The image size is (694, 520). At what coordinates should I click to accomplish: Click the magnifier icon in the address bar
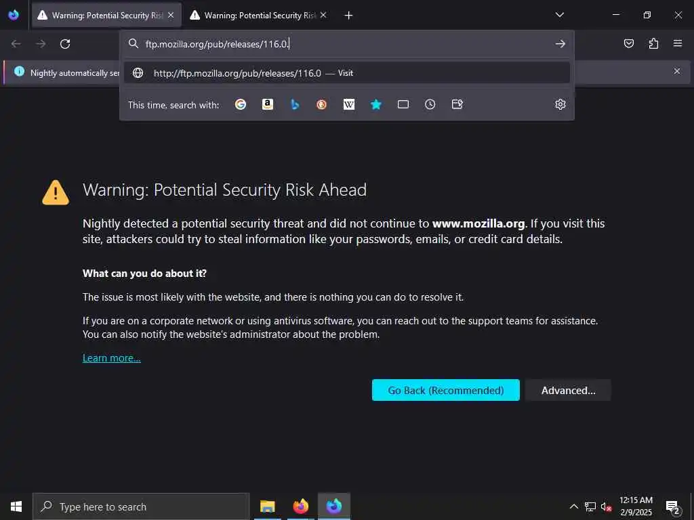(134, 43)
